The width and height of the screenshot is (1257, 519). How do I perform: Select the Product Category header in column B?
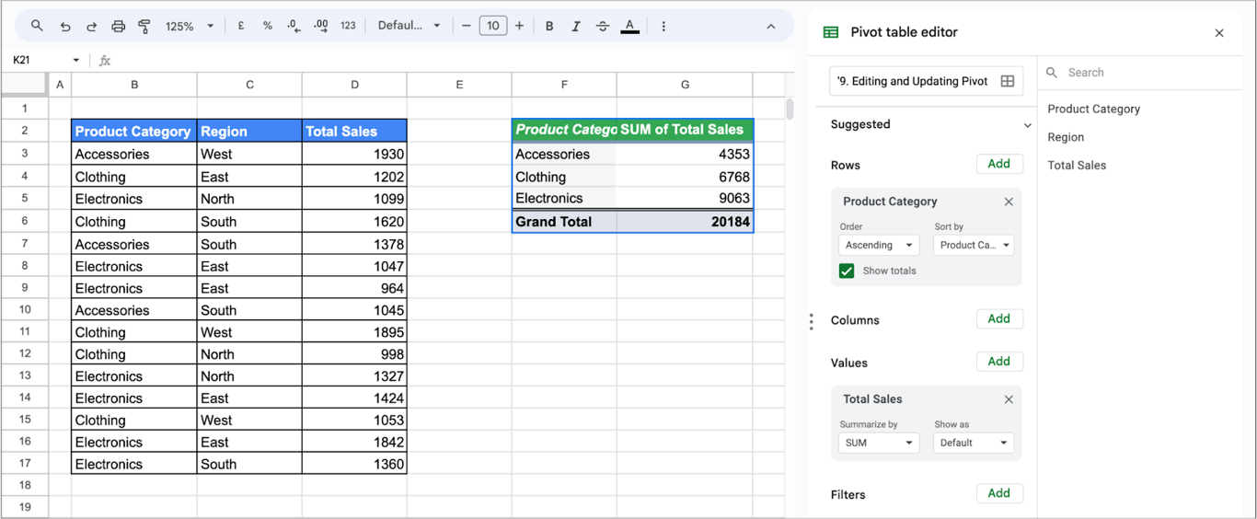pos(134,131)
